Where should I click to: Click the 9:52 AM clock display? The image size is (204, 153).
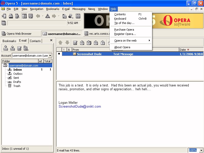coord(74,23)
